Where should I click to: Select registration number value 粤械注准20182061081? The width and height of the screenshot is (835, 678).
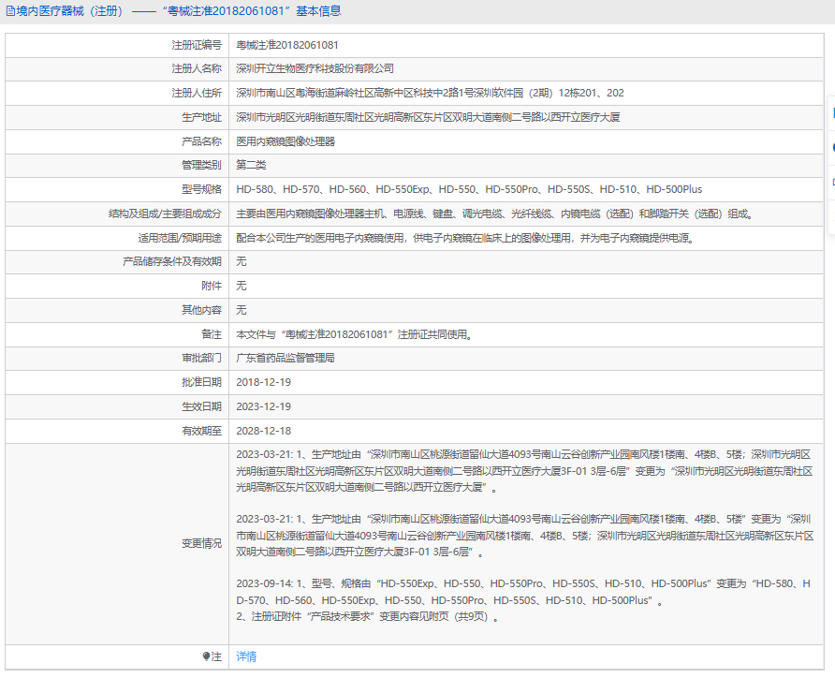[287, 45]
